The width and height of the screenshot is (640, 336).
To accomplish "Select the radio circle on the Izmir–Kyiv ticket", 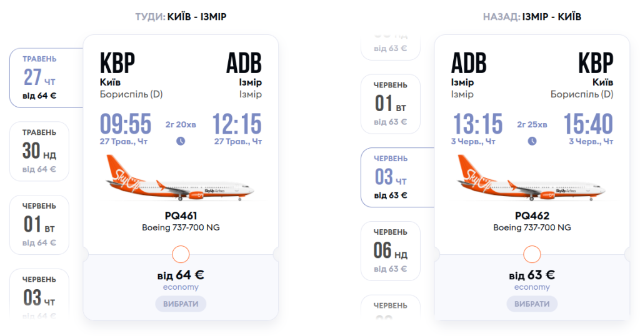I will 532,254.
